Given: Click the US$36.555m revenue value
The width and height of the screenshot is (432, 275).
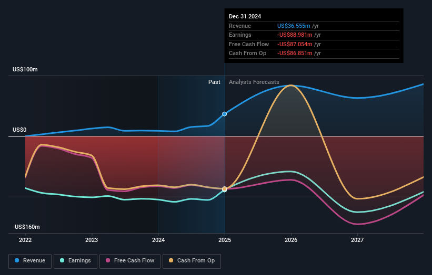Looking at the screenshot, I should 294,26.
